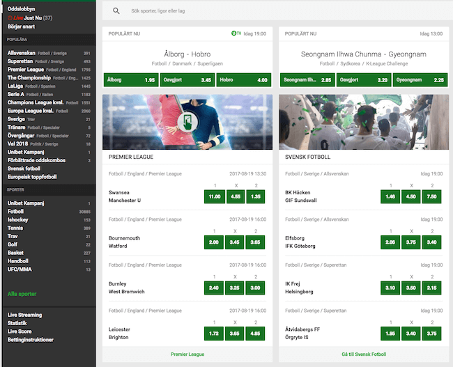
Task: Pick Elfsborg win odds 2.06
Action: 390,242
